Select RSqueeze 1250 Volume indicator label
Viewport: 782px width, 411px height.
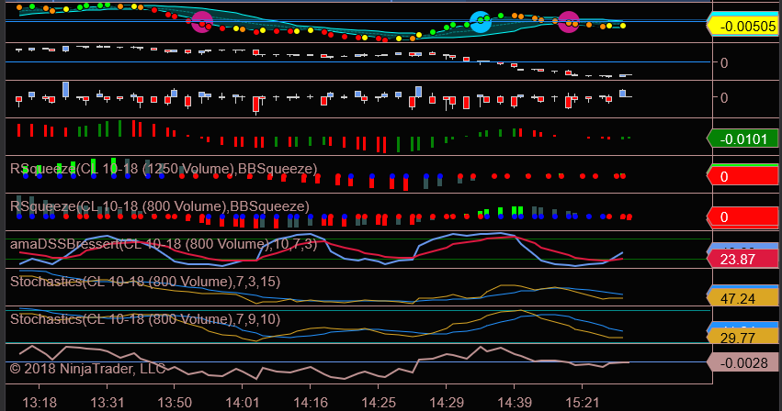[x=164, y=169]
